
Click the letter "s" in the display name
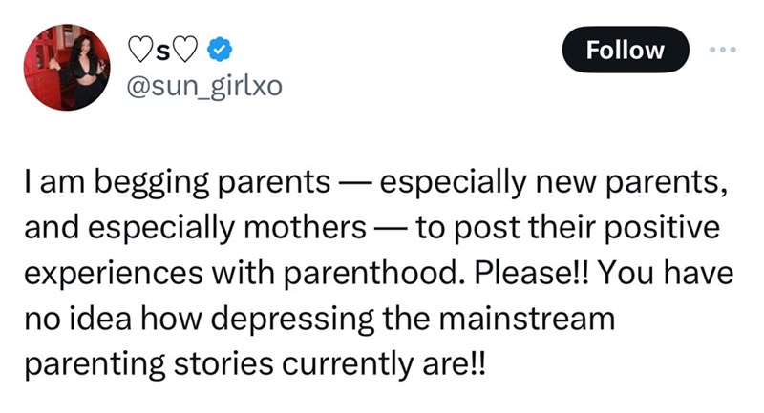click(x=164, y=50)
